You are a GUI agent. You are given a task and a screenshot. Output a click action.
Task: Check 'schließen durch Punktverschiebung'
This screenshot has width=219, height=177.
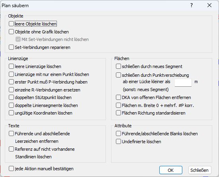pyautogui.click(x=118, y=75)
